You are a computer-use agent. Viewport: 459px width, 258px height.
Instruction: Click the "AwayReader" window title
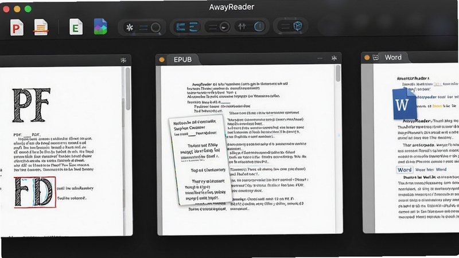coord(232,7)
